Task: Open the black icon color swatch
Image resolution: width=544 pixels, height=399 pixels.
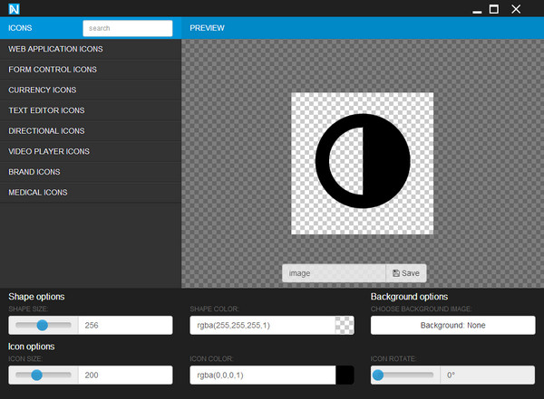Action: [345, 375]
